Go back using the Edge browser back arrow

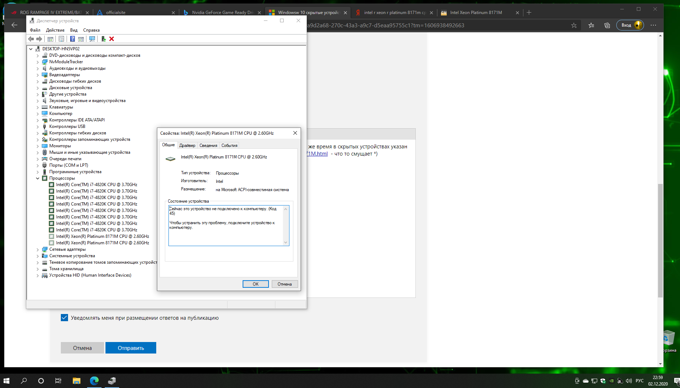coord(14,25)
